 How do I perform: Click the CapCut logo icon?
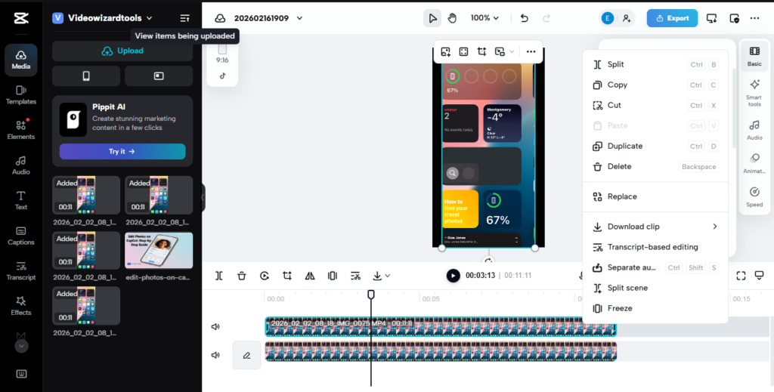pyautogui.click(x=21, y=18)
